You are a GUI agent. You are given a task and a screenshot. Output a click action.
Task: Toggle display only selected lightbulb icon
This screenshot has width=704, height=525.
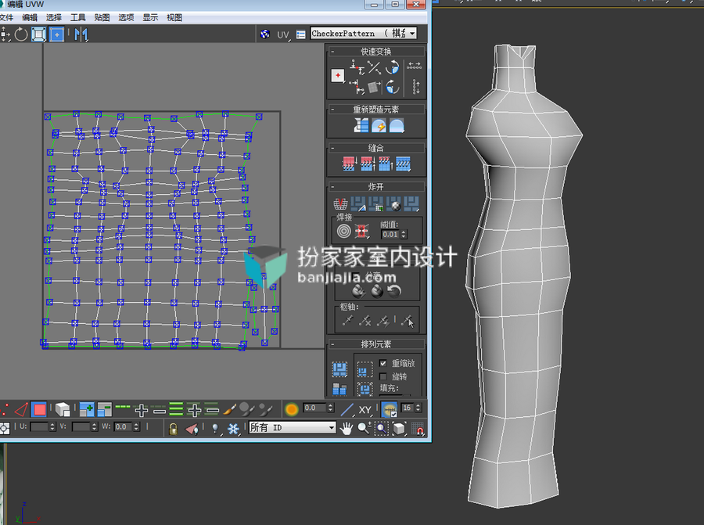point(215,429)
